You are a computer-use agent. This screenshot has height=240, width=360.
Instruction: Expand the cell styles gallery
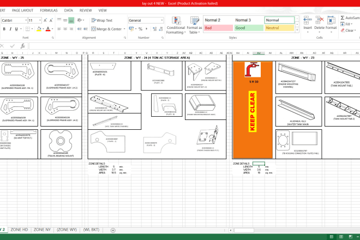click(297, 30)
